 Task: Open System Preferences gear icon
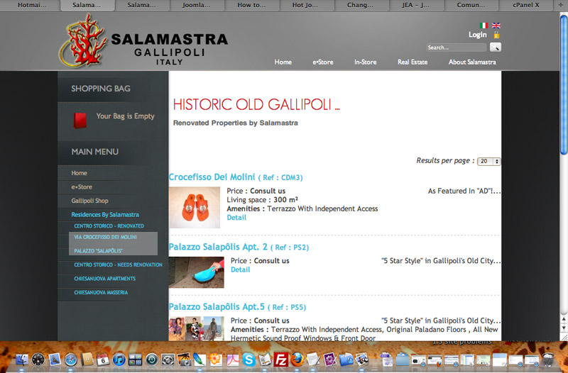168,360
